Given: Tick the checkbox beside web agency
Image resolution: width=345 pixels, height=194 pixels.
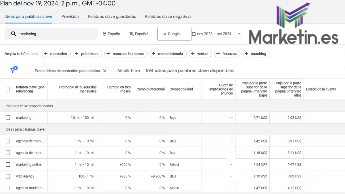Looking at the screenshot, I should [8, 176].
